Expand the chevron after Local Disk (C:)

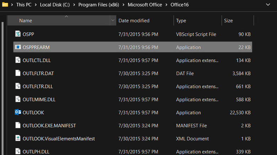pos(74,5)
